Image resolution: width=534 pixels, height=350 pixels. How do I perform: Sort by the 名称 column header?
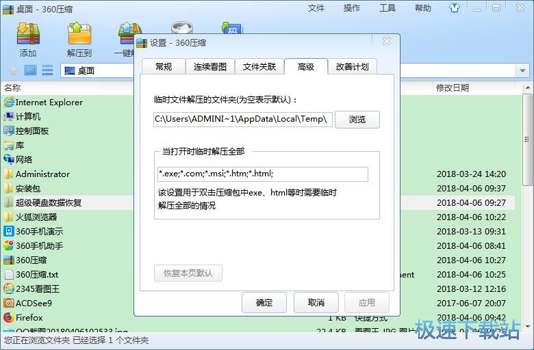(12, 88)
